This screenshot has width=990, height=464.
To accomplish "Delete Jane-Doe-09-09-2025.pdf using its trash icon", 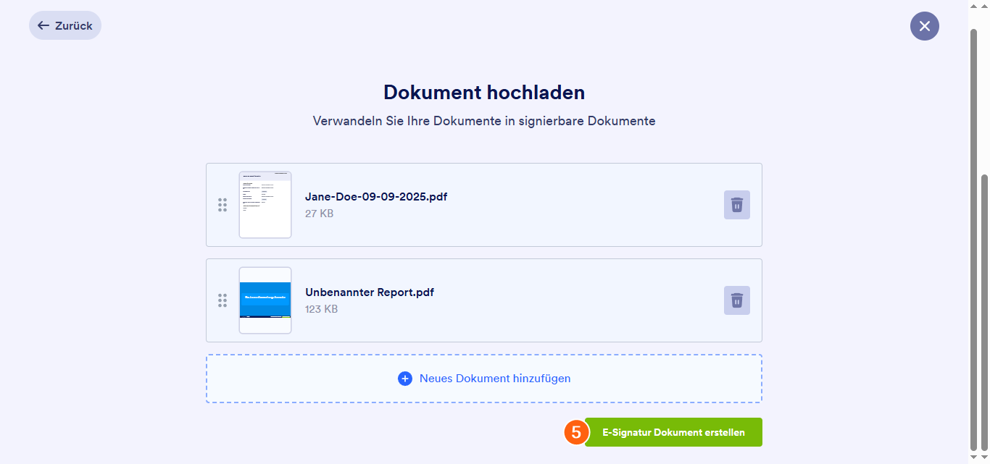I will coord(736,205).
